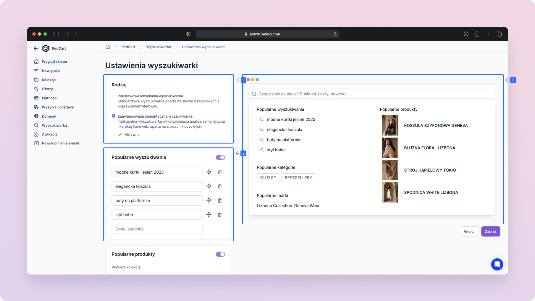
Task: Click the back arrow next to RedCart logo
Action: click(x=36, y=48)
